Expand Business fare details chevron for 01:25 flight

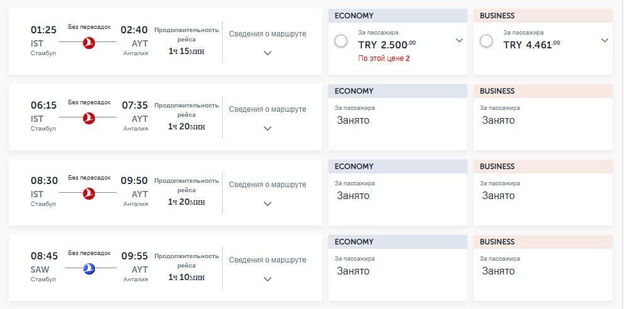(x=604, y=41)
